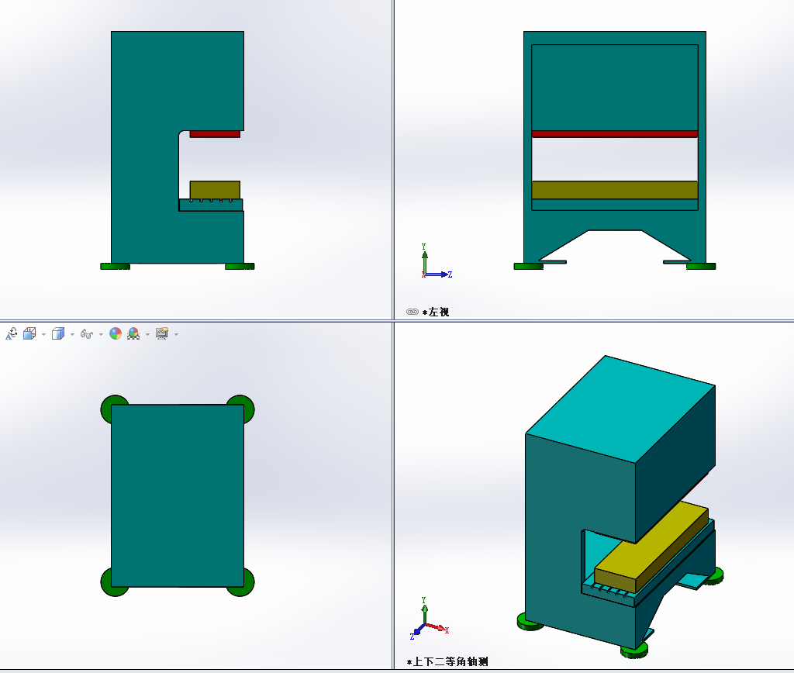
Task: Select the upper-left green foot pad in the top view
Action: coord(105,405)
